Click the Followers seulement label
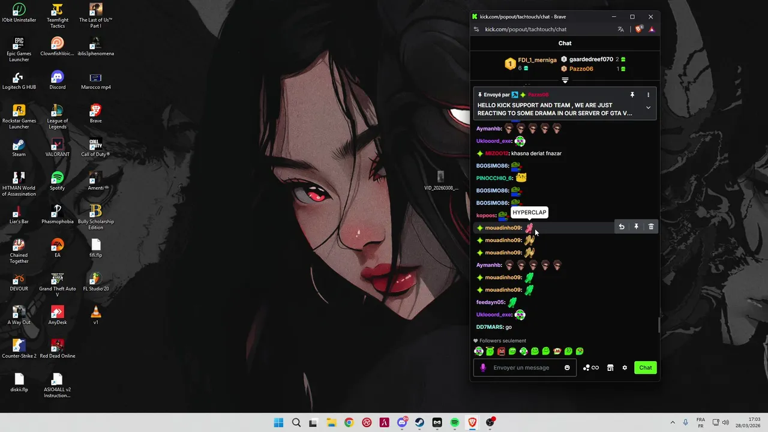 [503, 341]
